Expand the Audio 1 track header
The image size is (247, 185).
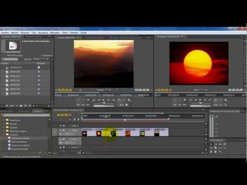[69, 139]
